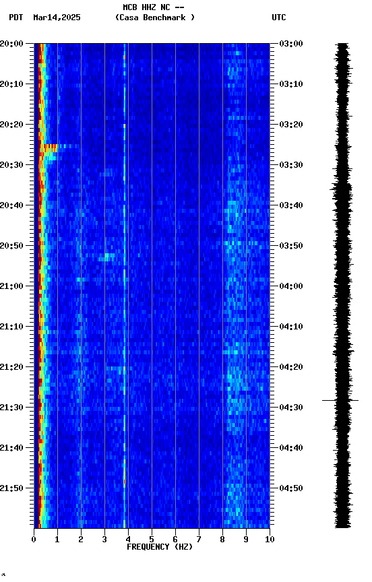Click the 03:40 UTC time label

[x=291, y=205]
